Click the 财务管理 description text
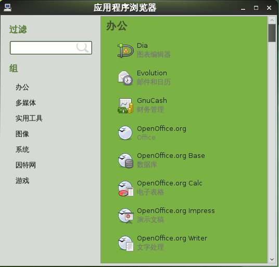 point(150,110)
